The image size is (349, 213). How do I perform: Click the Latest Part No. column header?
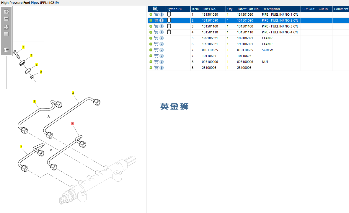click(x=248, y=9)
